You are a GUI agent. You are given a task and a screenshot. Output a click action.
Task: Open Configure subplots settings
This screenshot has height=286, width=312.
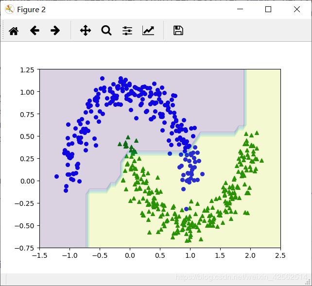[x=127, y=31]
